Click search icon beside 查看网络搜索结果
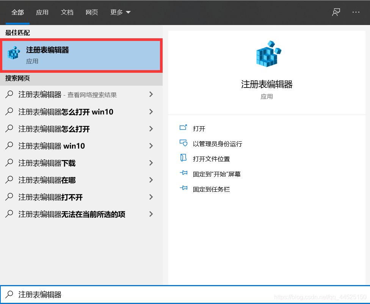 (x=9, y=94)
